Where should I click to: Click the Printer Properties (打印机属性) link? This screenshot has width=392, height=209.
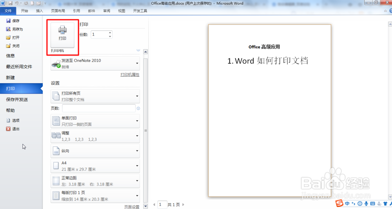click(130, 75)
